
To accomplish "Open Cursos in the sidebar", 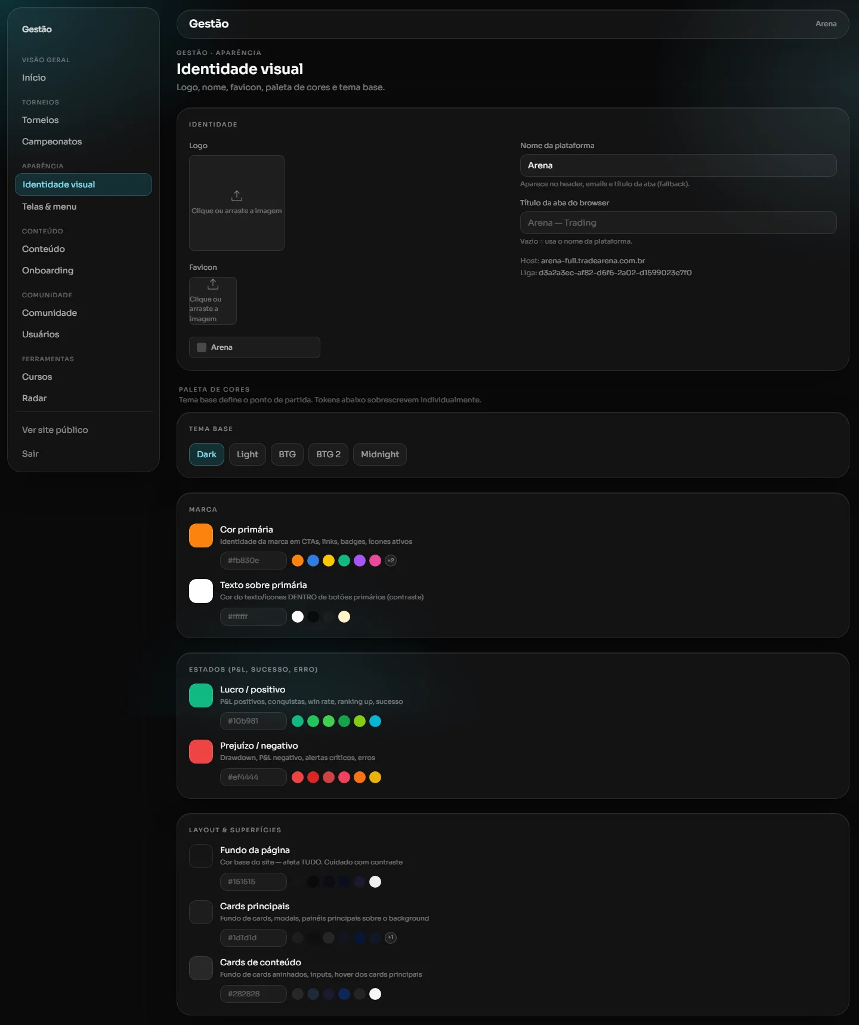I will point(84,377).
